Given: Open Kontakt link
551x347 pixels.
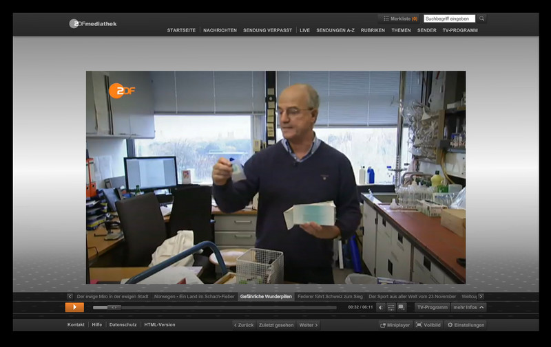Looking at the screenshot, I should pos(76,325).
